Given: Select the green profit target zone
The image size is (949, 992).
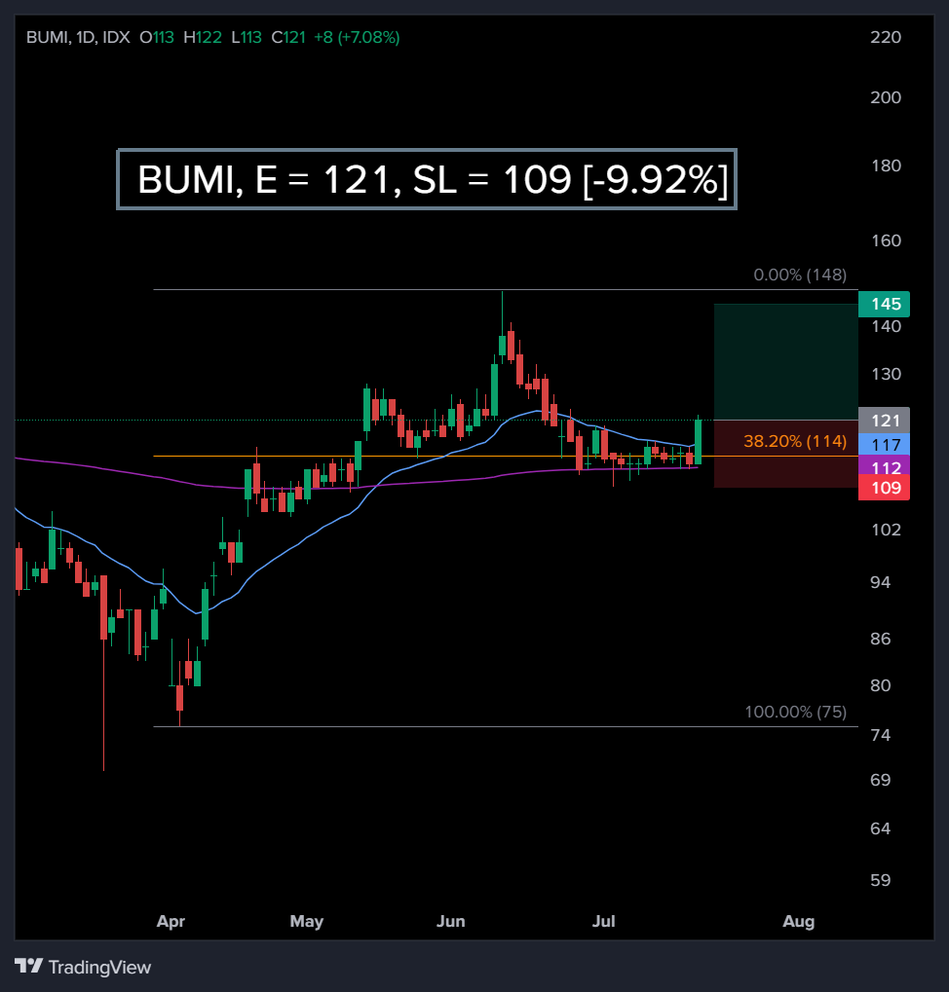Looking at the screenshot, I should click(786, 362).
